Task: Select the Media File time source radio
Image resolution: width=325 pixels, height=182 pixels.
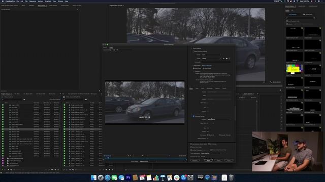Action: 208,135
